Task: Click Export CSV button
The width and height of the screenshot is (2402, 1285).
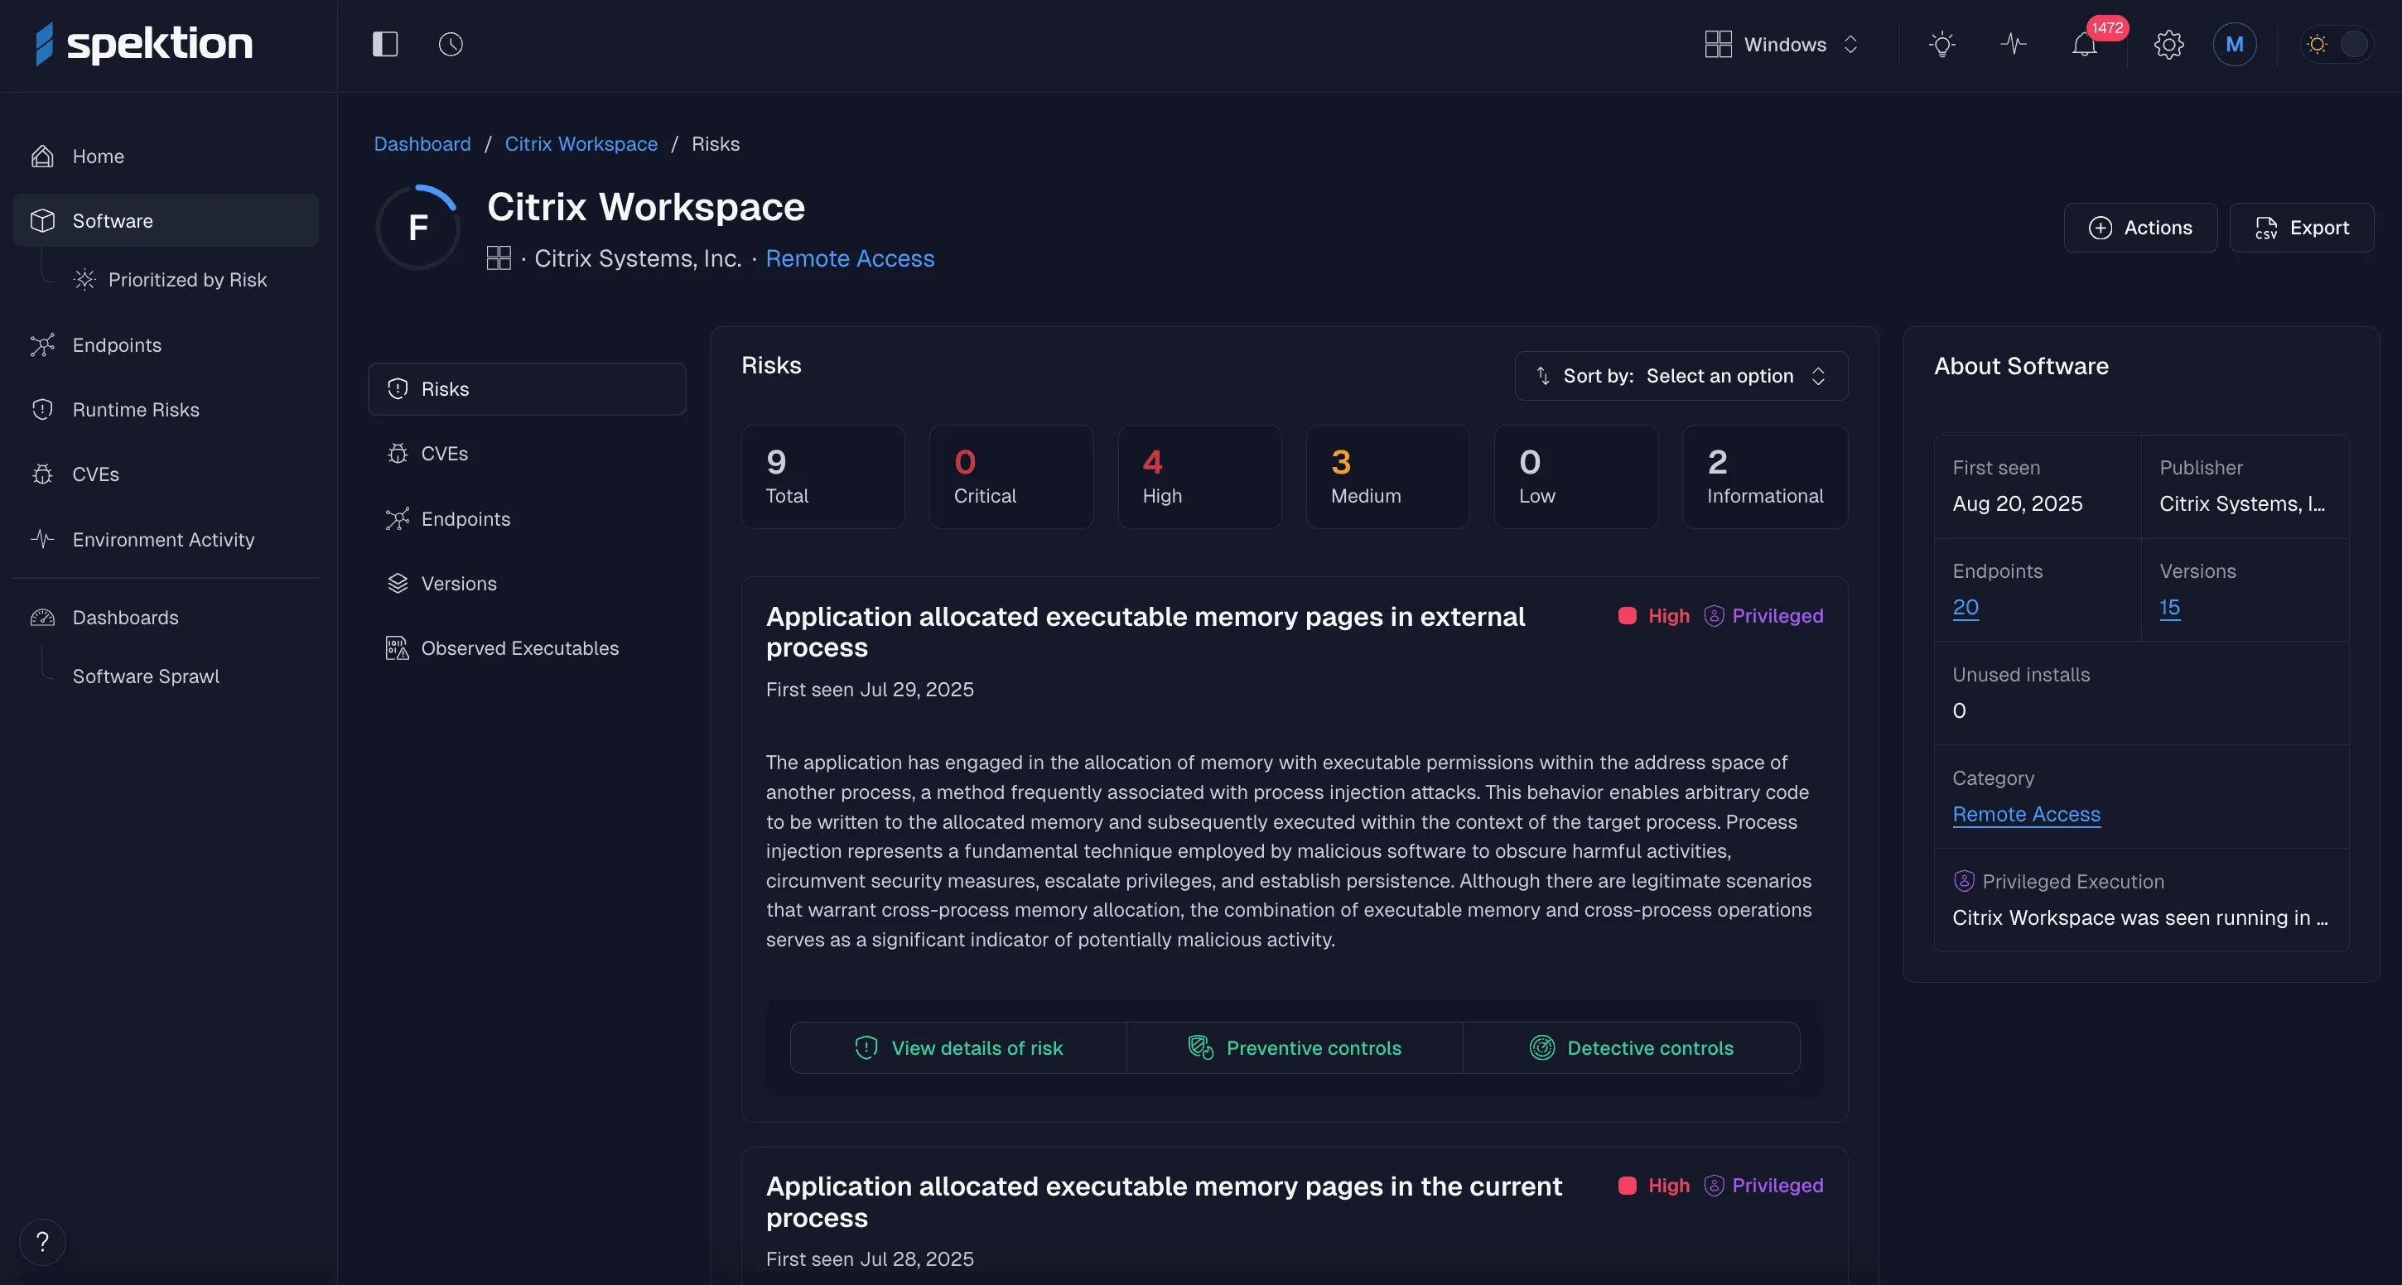Action: tap(2300, 228)
